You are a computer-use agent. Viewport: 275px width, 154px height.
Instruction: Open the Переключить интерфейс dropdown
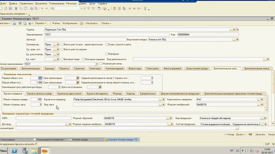(x=14, y=14)
